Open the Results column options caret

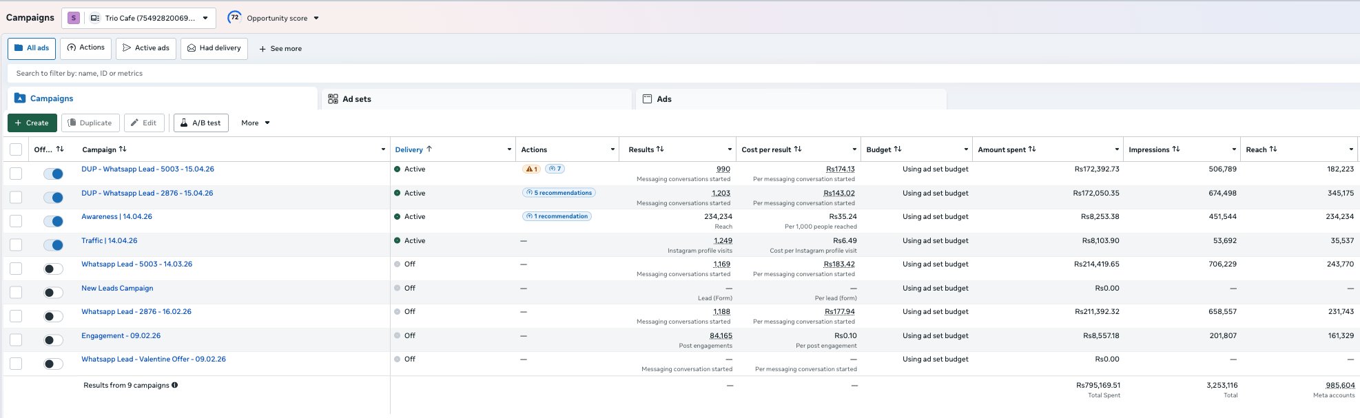(730, 149)
